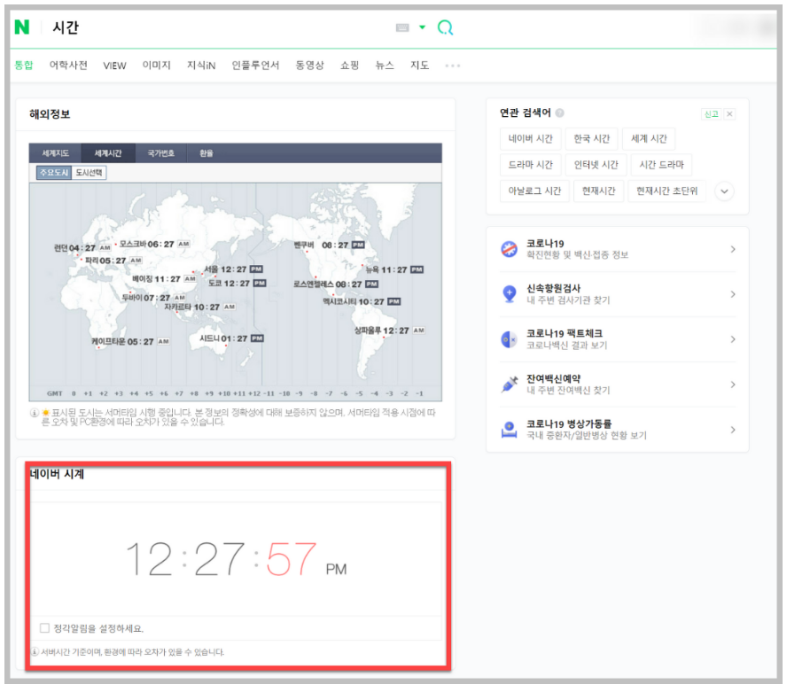Click the help icon beside 연관 검색어

tap(559, 113)
